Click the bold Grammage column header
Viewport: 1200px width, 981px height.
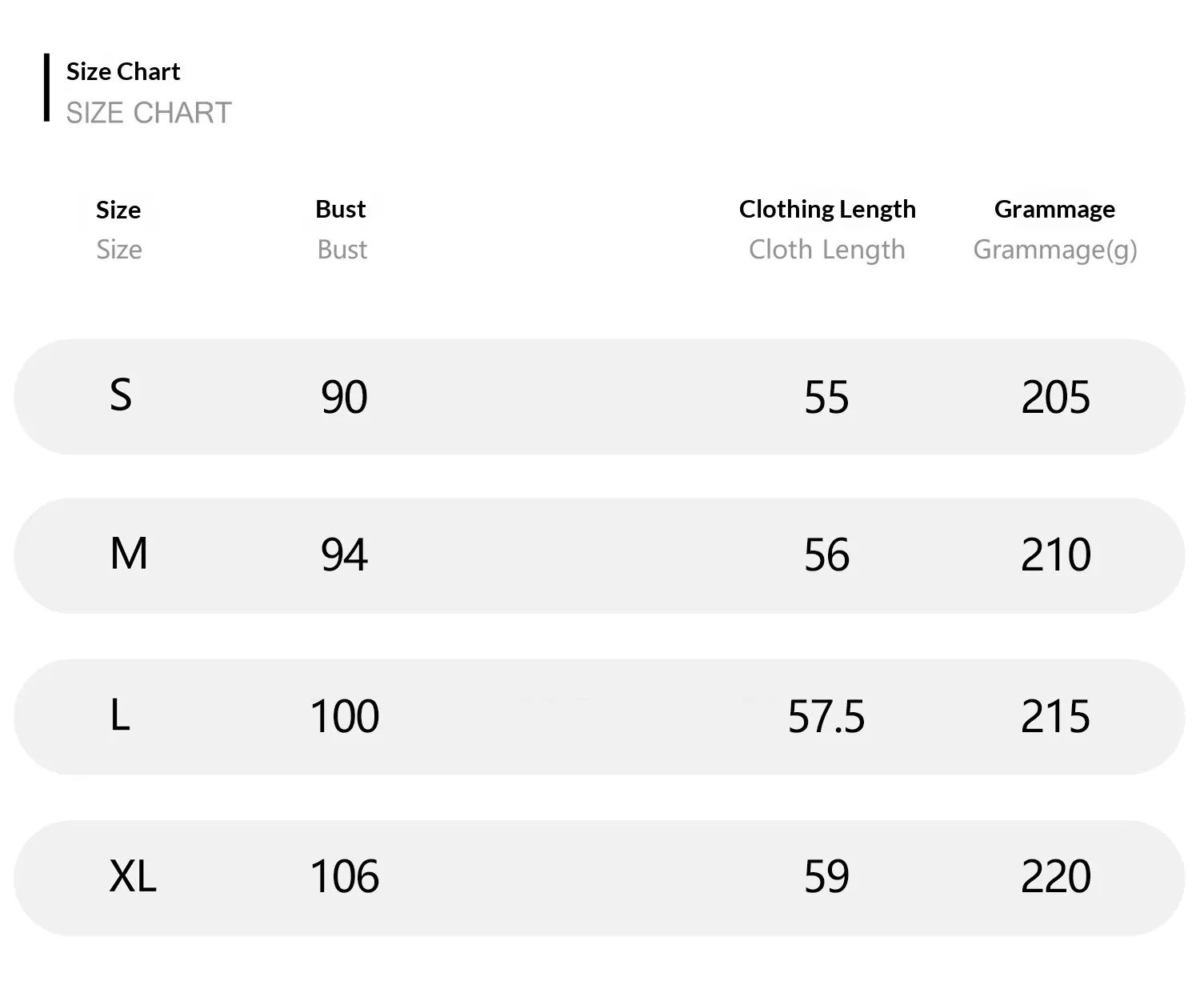[x=1054, y=210]
